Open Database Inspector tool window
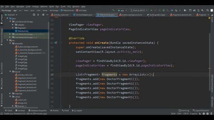The height and width of the screenshot is (120, 214). tap(37, 110)
